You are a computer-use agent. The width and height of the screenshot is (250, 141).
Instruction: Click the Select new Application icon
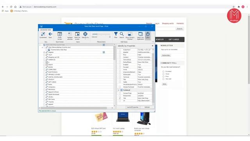pos(141,34)
